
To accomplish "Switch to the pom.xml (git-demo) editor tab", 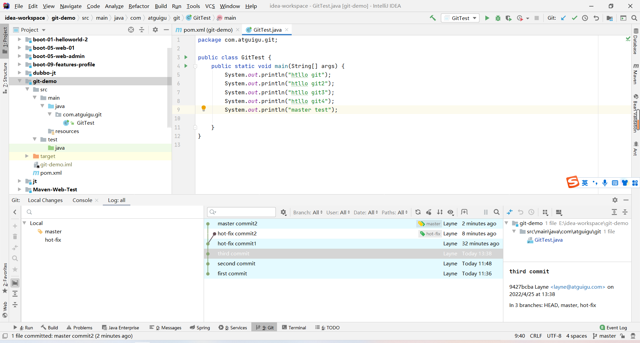I will (x=208, y=30).
